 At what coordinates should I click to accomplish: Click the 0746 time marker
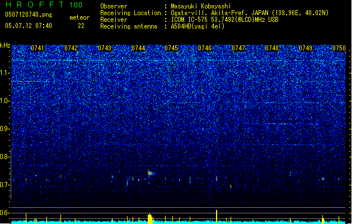point(205,48)
